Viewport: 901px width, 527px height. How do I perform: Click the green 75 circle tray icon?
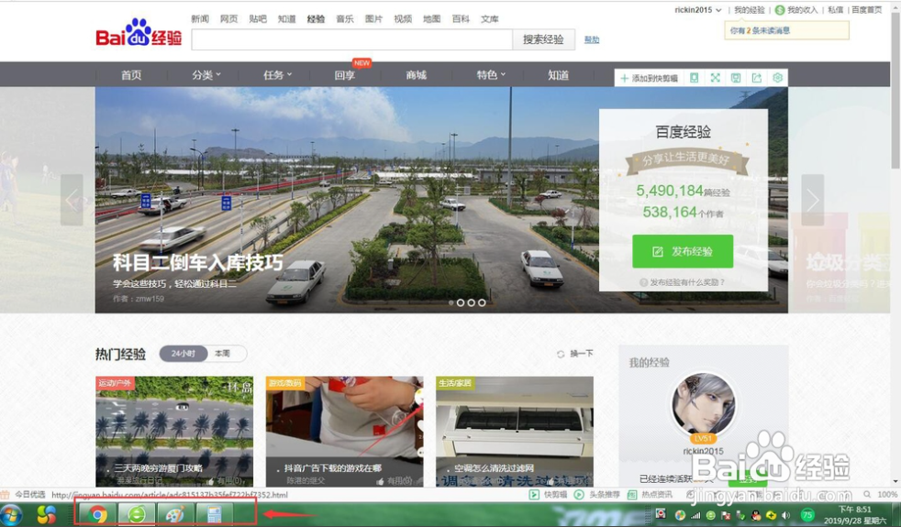point(807,515)
